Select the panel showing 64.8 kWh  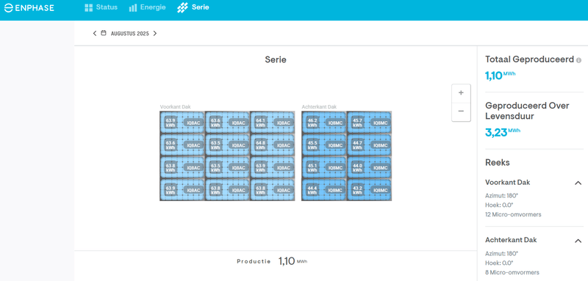tap(272, 145)
